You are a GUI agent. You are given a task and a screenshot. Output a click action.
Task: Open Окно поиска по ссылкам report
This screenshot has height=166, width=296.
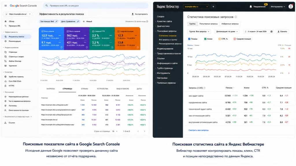tap(19, 110)
